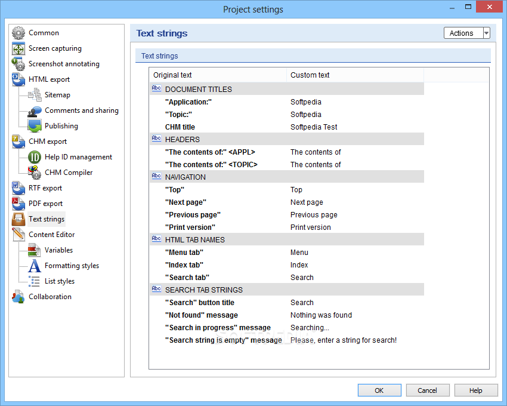507x406 pixels.
Task: Select "Menu tab" original text
Action: pyautogui.click(x=184, y=253)
